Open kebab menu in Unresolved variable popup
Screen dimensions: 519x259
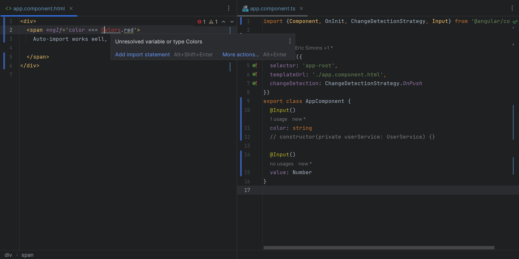[290, 41]
